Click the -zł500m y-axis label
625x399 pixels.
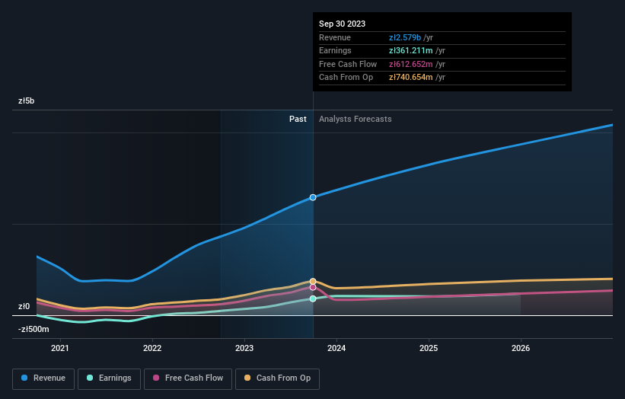pyautogui.click(x=33, y=329)
